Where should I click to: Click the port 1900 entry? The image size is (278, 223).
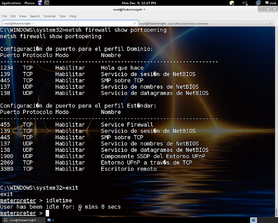click(7, 156)
